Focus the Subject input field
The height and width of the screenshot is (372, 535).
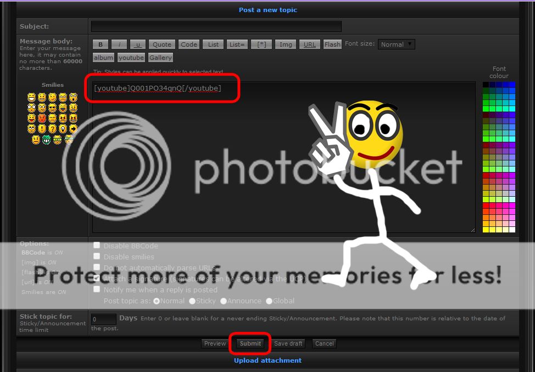(x=216, y=26)
